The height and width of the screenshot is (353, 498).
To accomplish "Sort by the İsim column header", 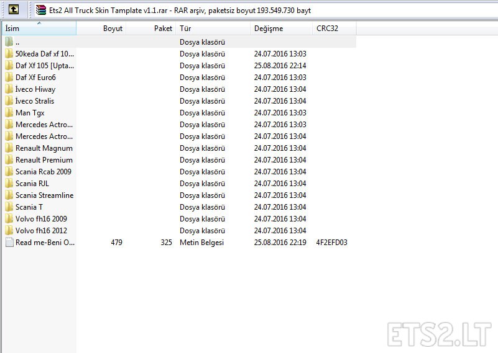I will click(39, 28).
